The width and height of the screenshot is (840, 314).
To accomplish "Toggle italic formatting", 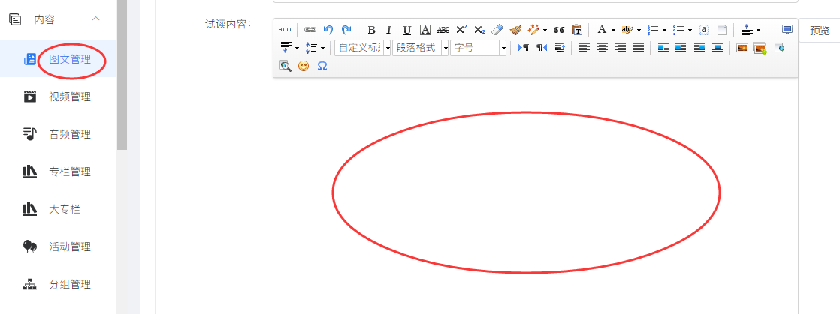I will point(389,30).
